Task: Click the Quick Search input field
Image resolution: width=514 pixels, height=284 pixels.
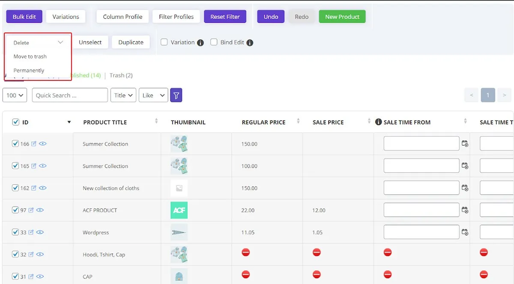Action: point(70,95)
